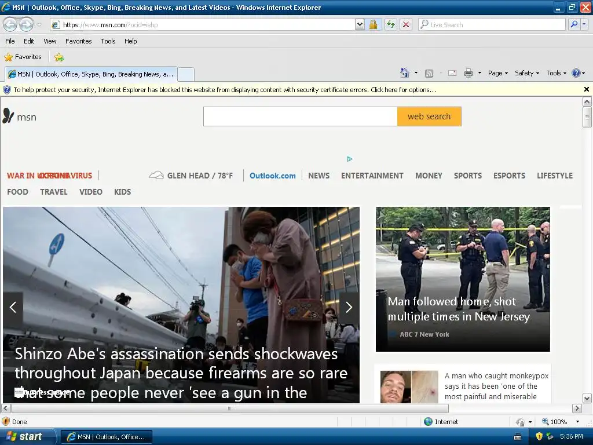Click the GLEN HEAD weather link
Screen dimensions: 593x445
(200, 176)
